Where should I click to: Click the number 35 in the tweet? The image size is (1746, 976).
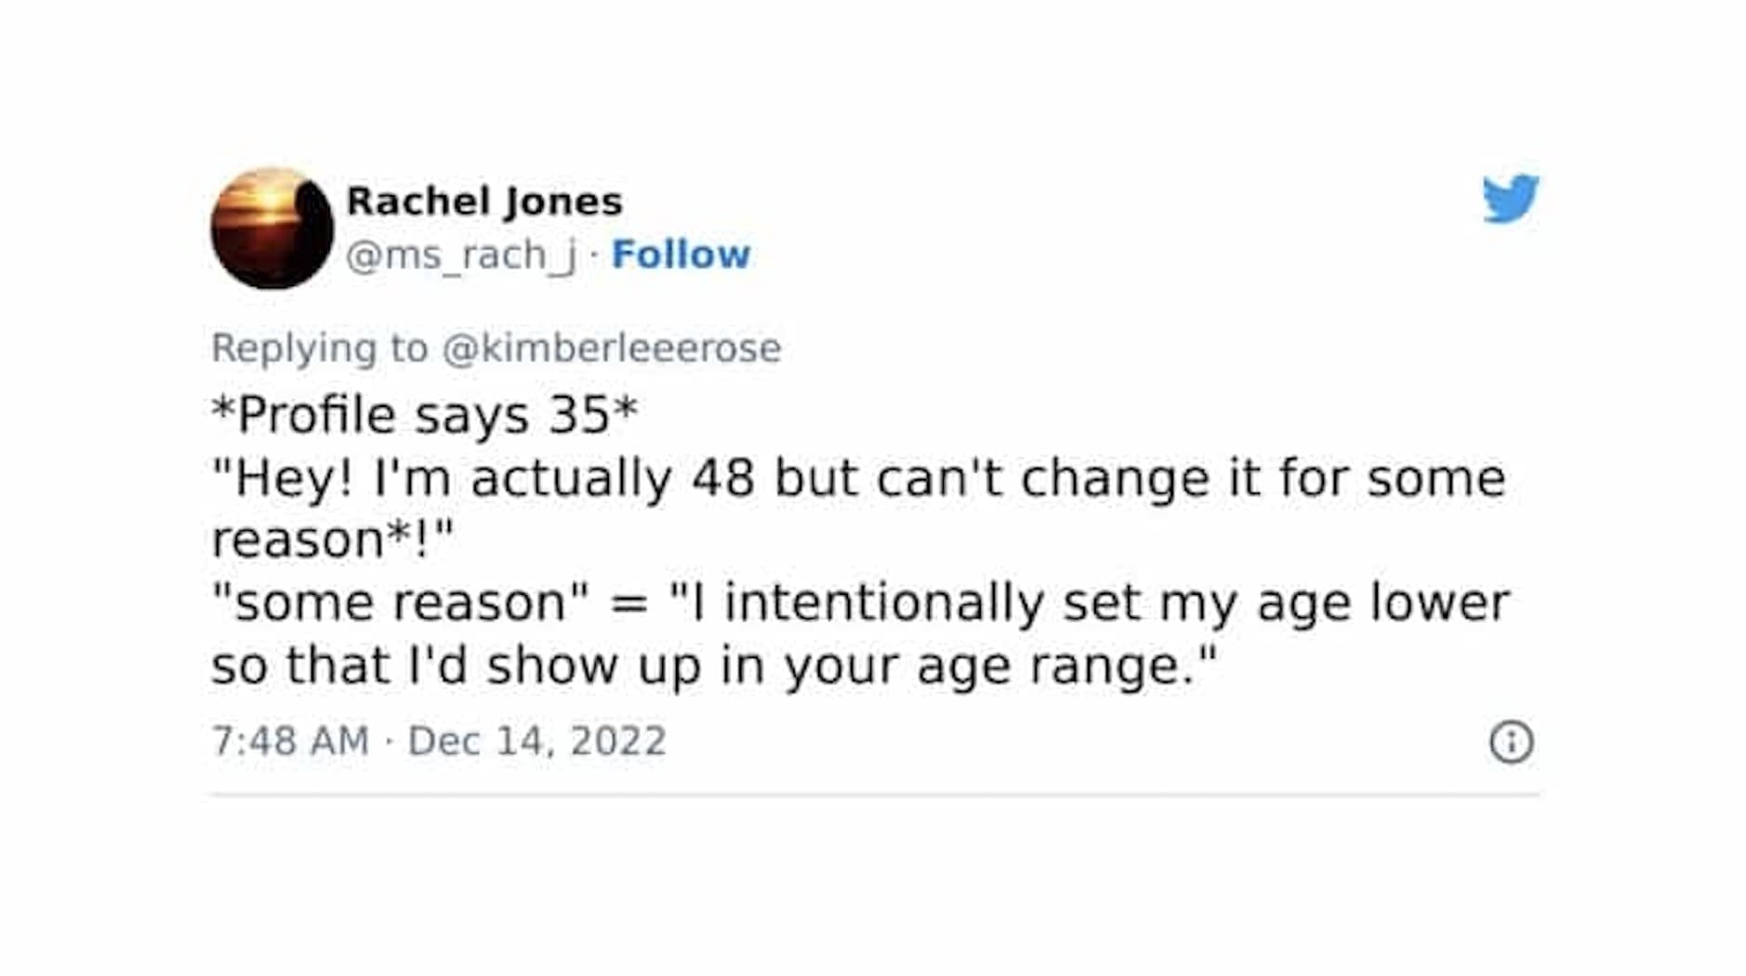pos(578,415)
